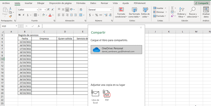Image resolution: width=211 pixels, height=106 pixels.
Task: Click the decrease decimal places icon
Action: (110, 15)
